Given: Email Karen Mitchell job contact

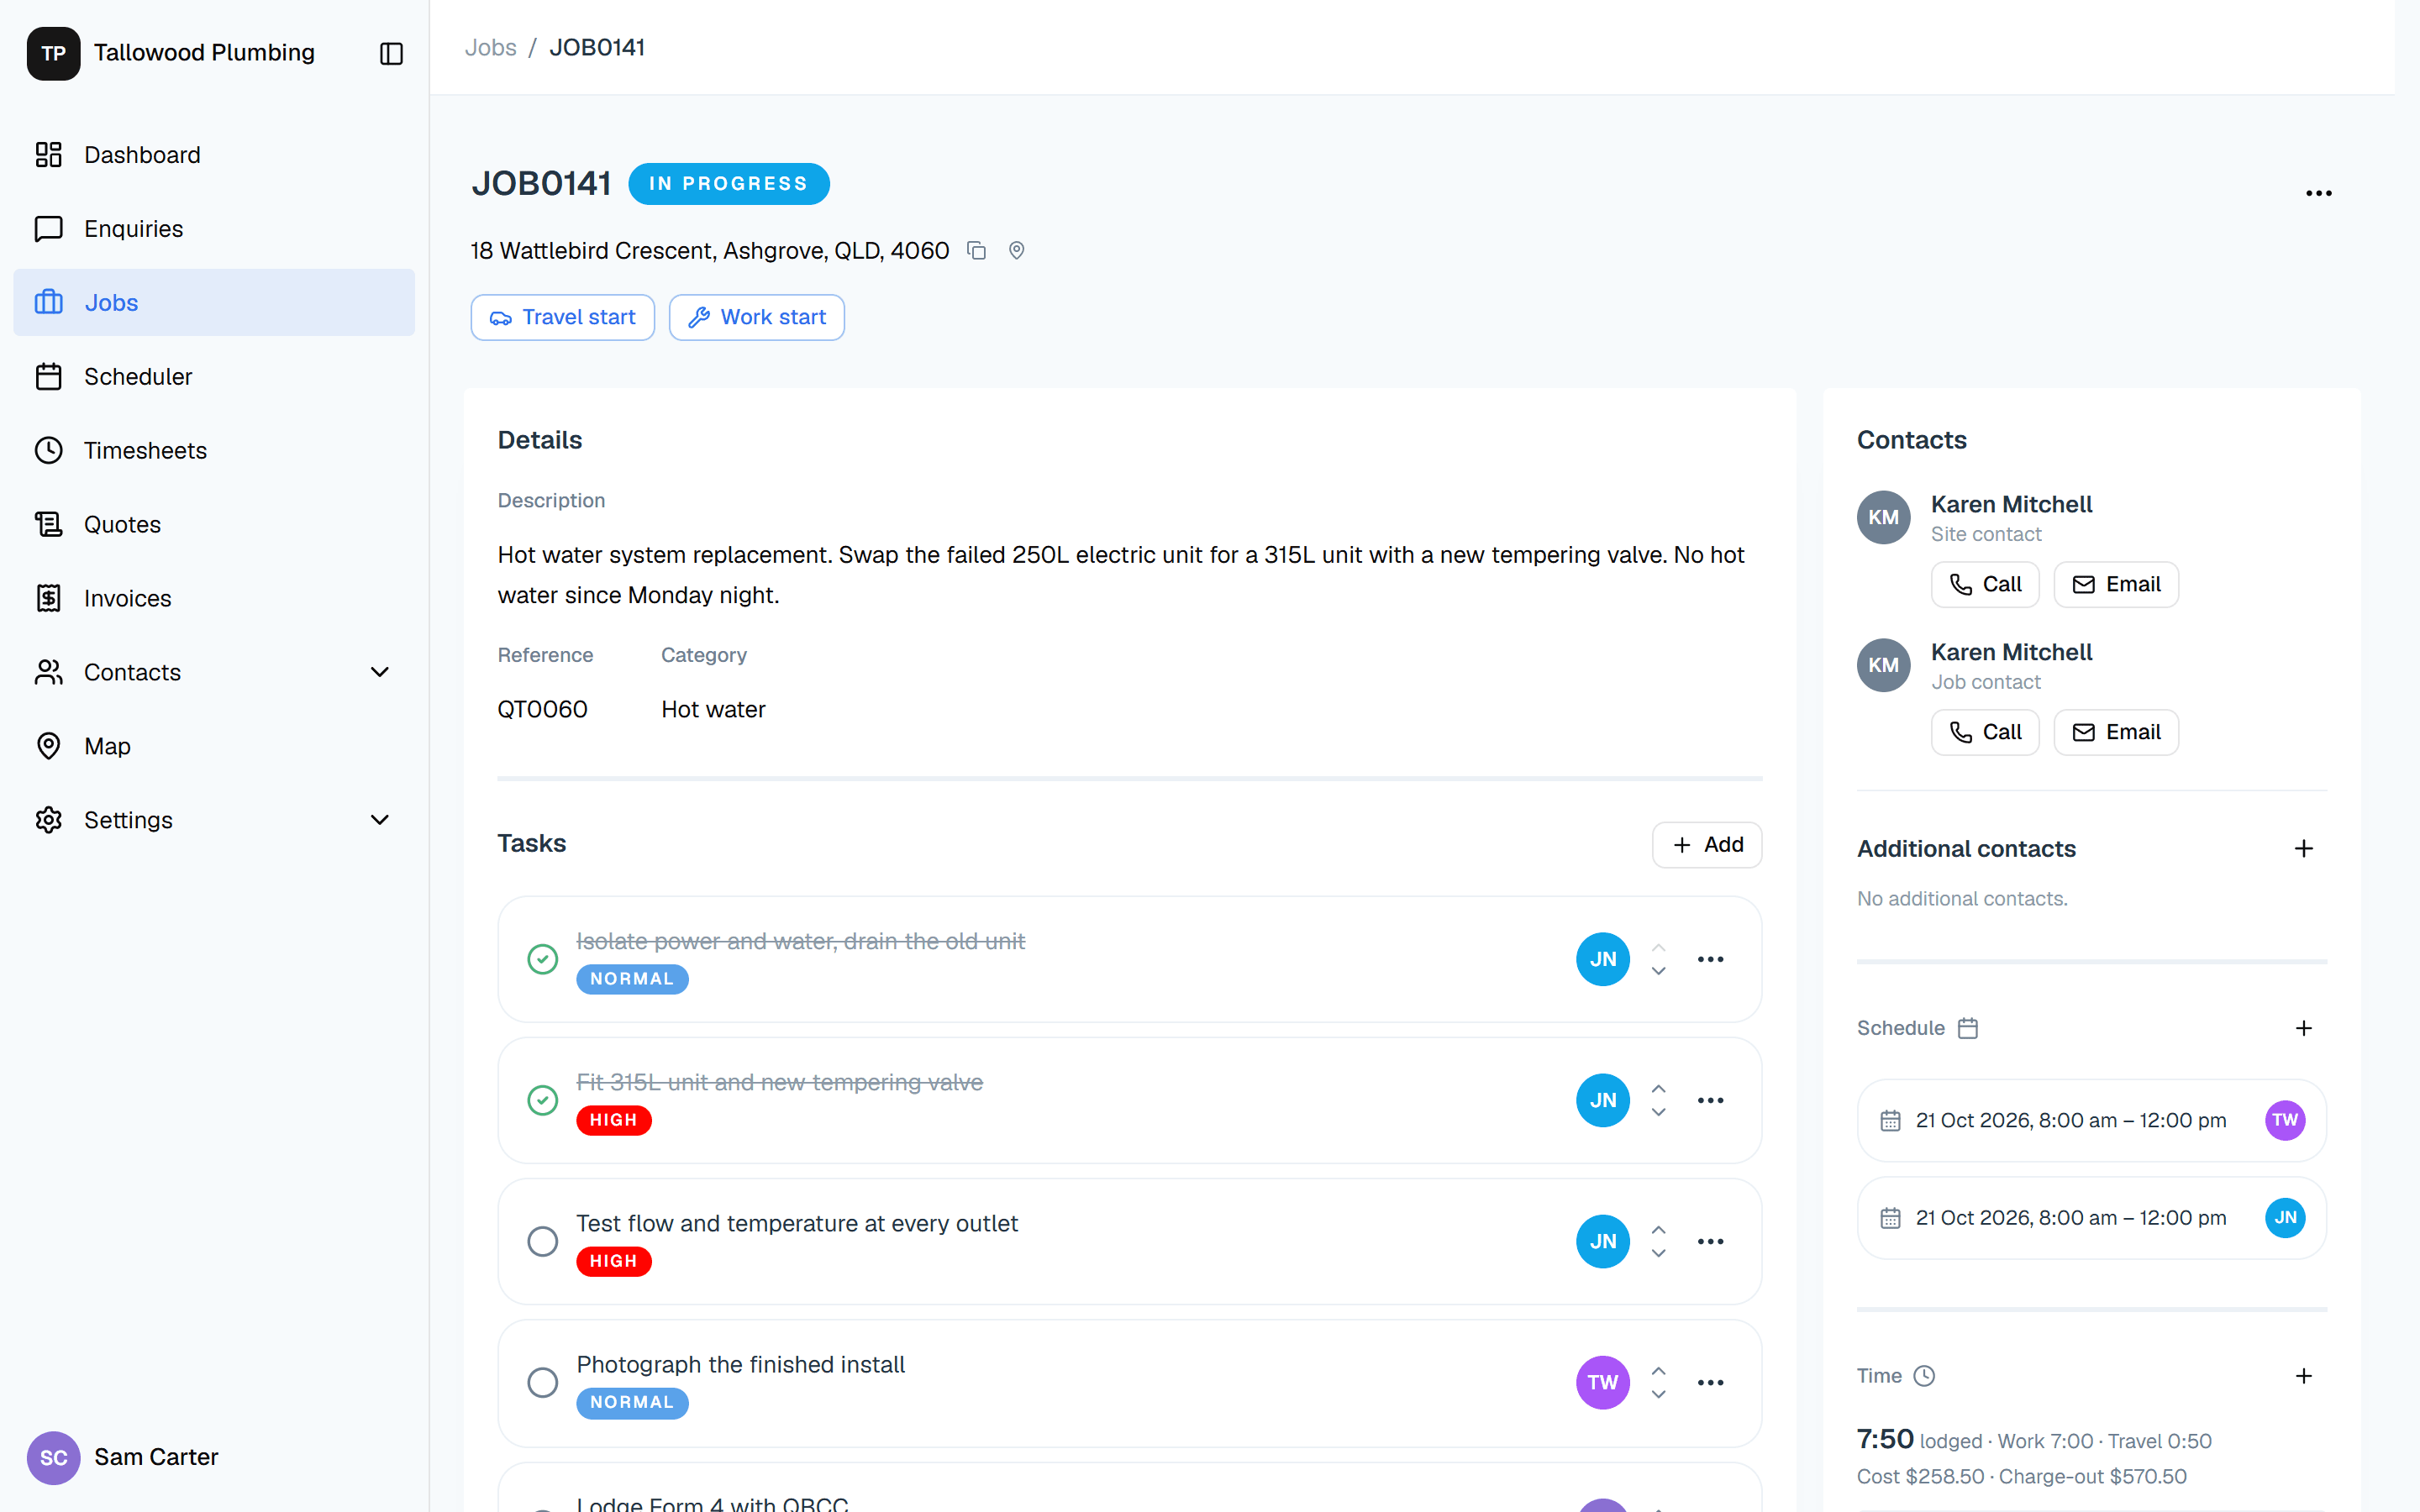Looking at the screenshot, I should click(2116, 732).
